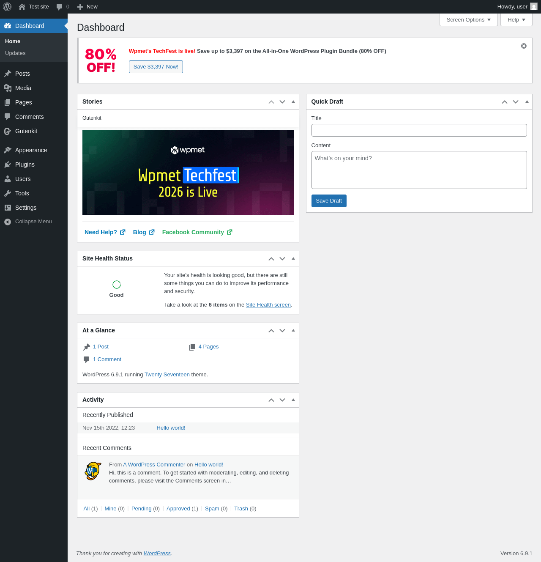Toggle Site Health Status panel collapse triangle
Viewport: 541px width, 562px height.
point(293,259)
